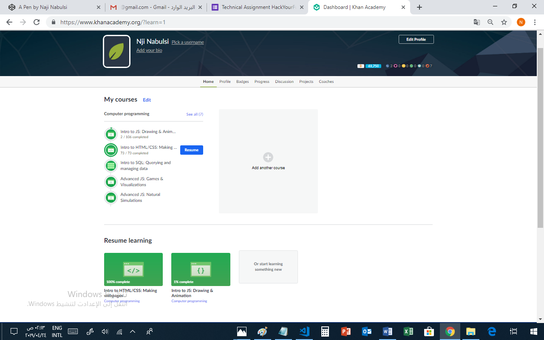Open Advanced JS Games & Visualizations icon

(111, 182)
